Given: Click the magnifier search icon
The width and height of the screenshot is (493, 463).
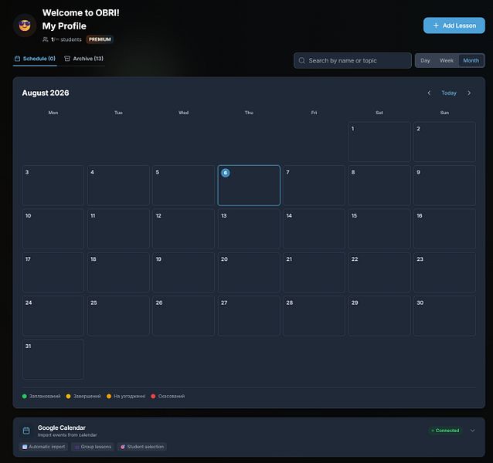Looking at the screenshot, I should click(x=301, y=61).
